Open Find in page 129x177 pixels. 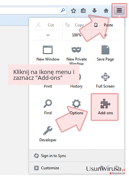tap(48, 107)
